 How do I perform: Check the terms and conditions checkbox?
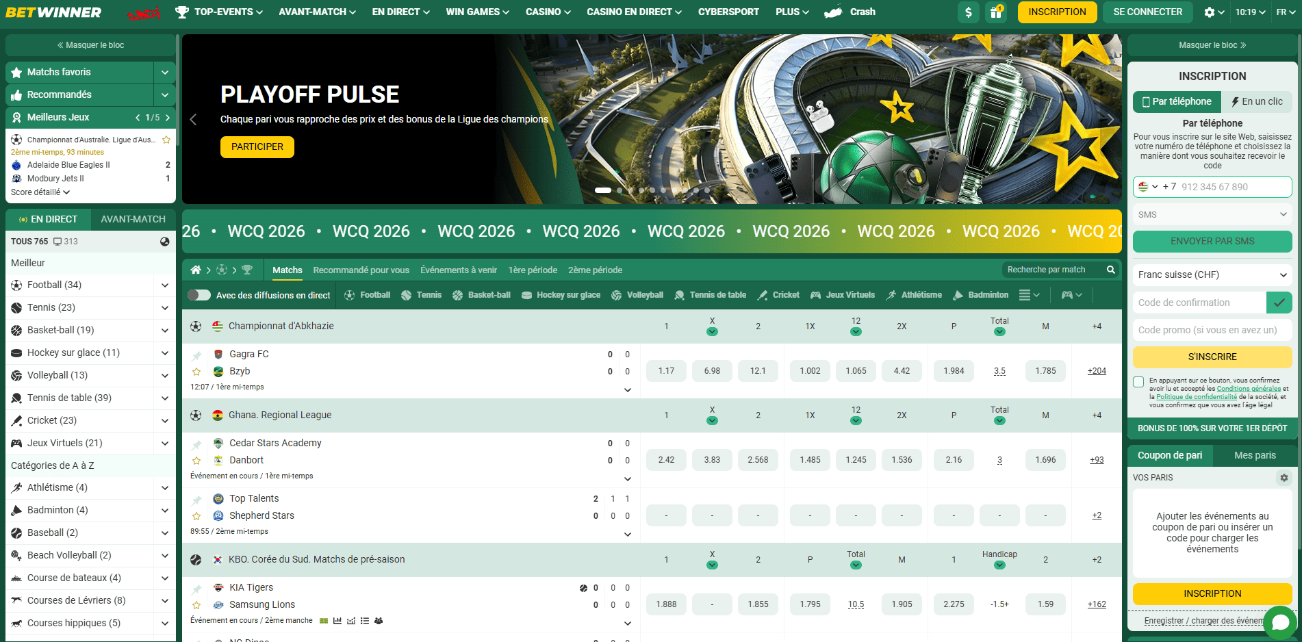[x=1138, y=382]
